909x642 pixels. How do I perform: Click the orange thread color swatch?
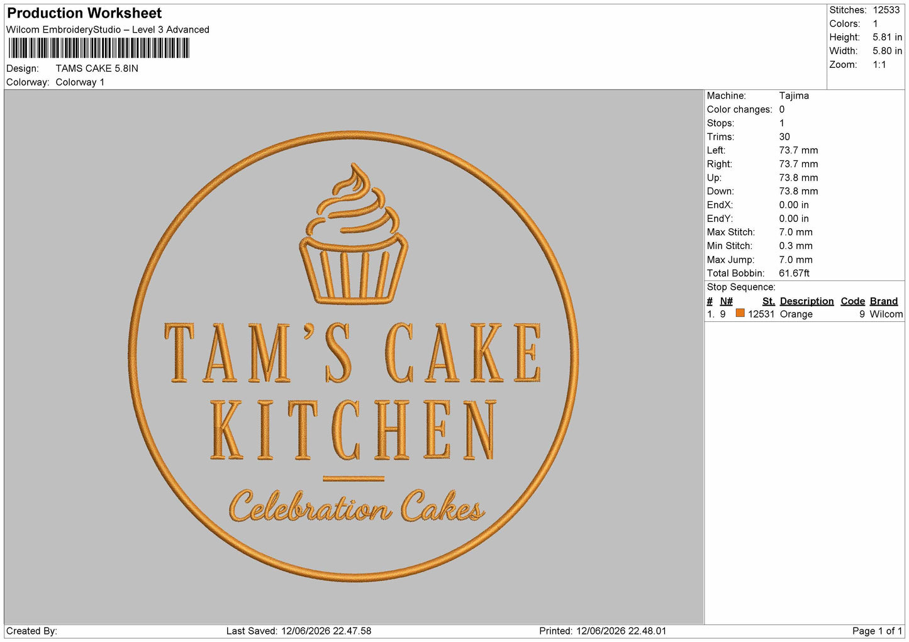[740, 313]
